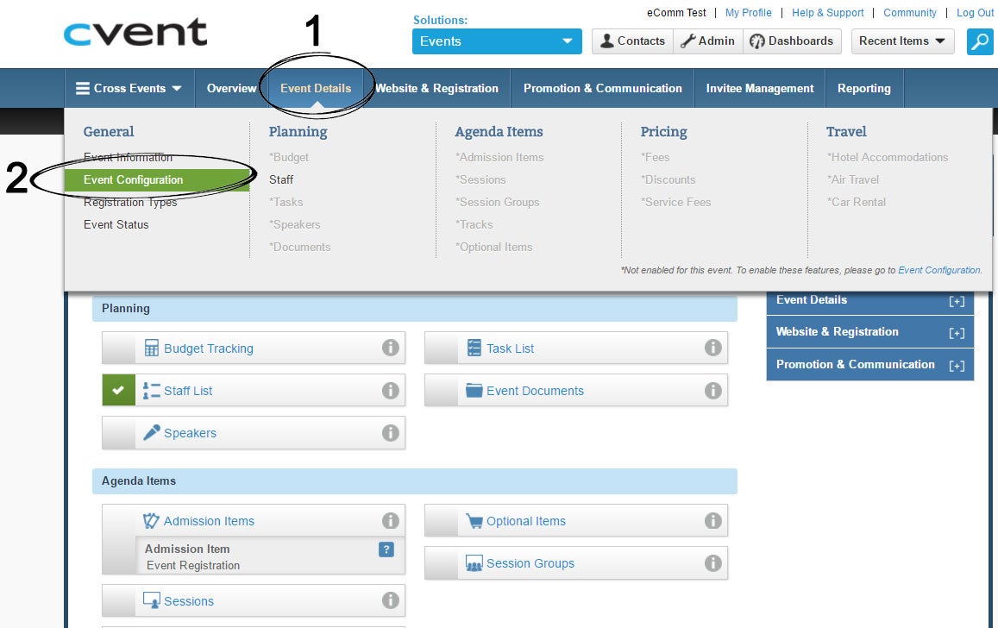Select Registration Types in the General menu

coord(130,203)
